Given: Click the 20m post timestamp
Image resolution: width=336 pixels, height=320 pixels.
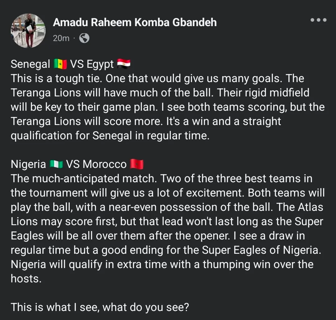Looking at the screenshot, I should pos(61,38).
